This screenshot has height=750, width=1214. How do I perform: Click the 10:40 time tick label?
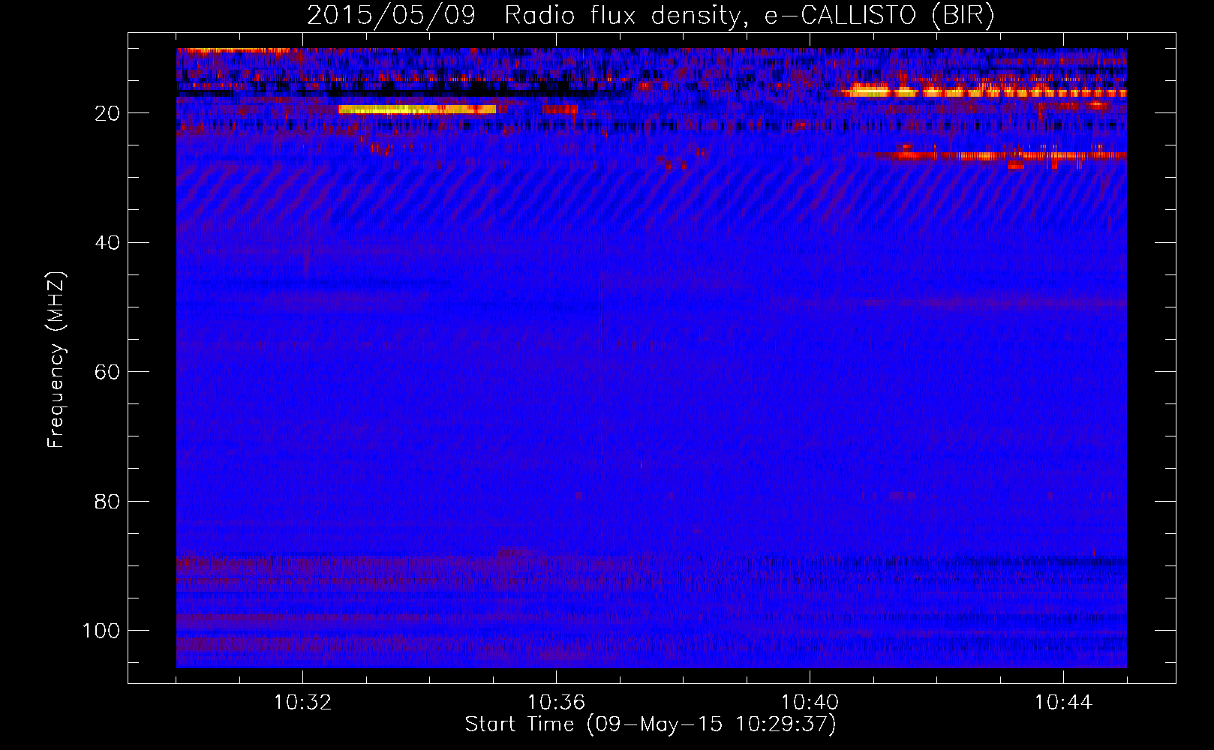[810, 703]
